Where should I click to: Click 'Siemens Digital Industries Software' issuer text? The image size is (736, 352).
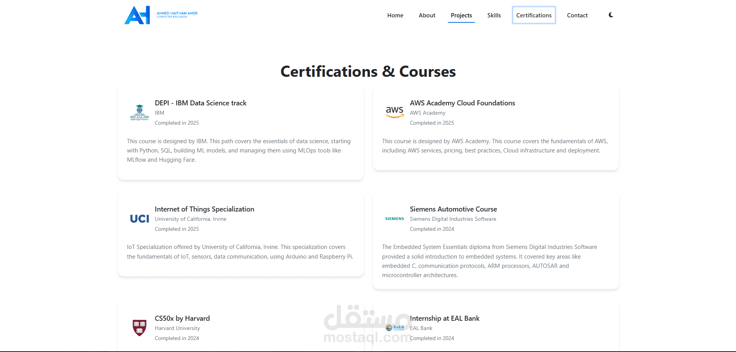coord(453,219)
